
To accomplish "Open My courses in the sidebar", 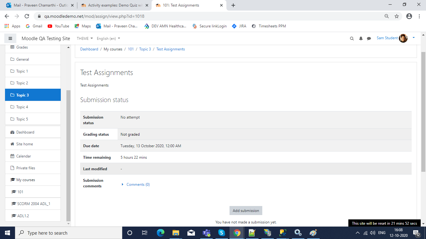I will pyautogui.click(x=33, y=180).
